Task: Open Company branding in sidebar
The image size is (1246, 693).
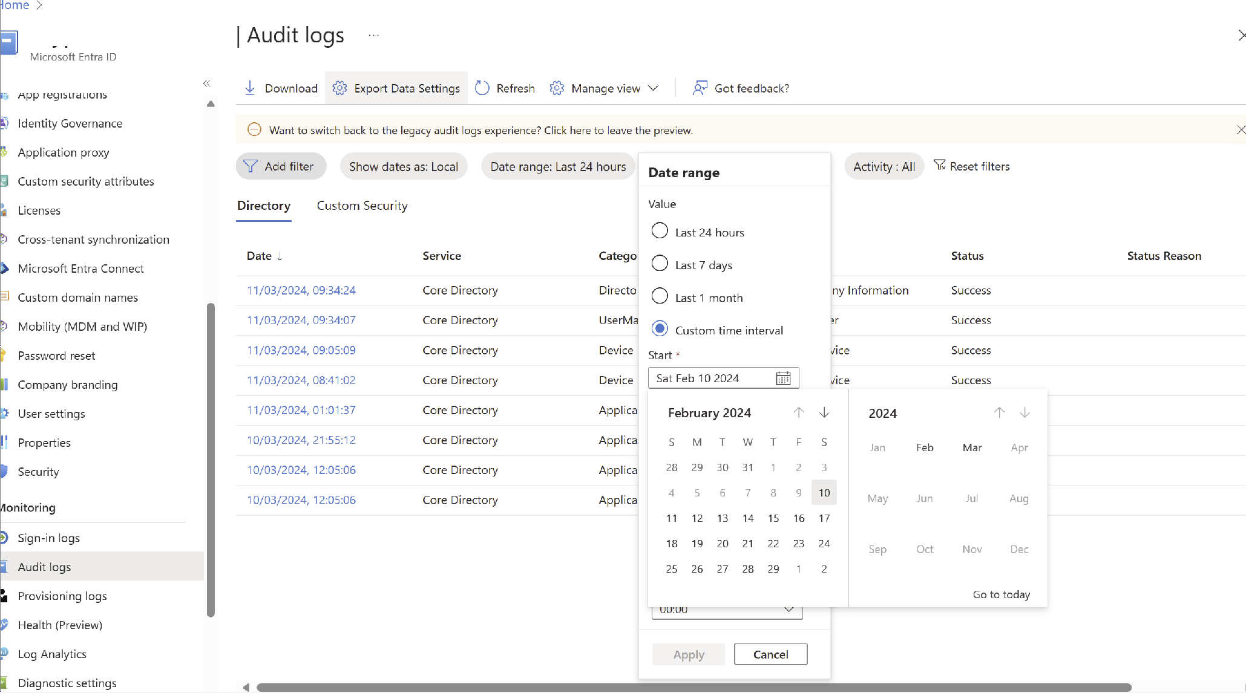Action: click(67, 384)
